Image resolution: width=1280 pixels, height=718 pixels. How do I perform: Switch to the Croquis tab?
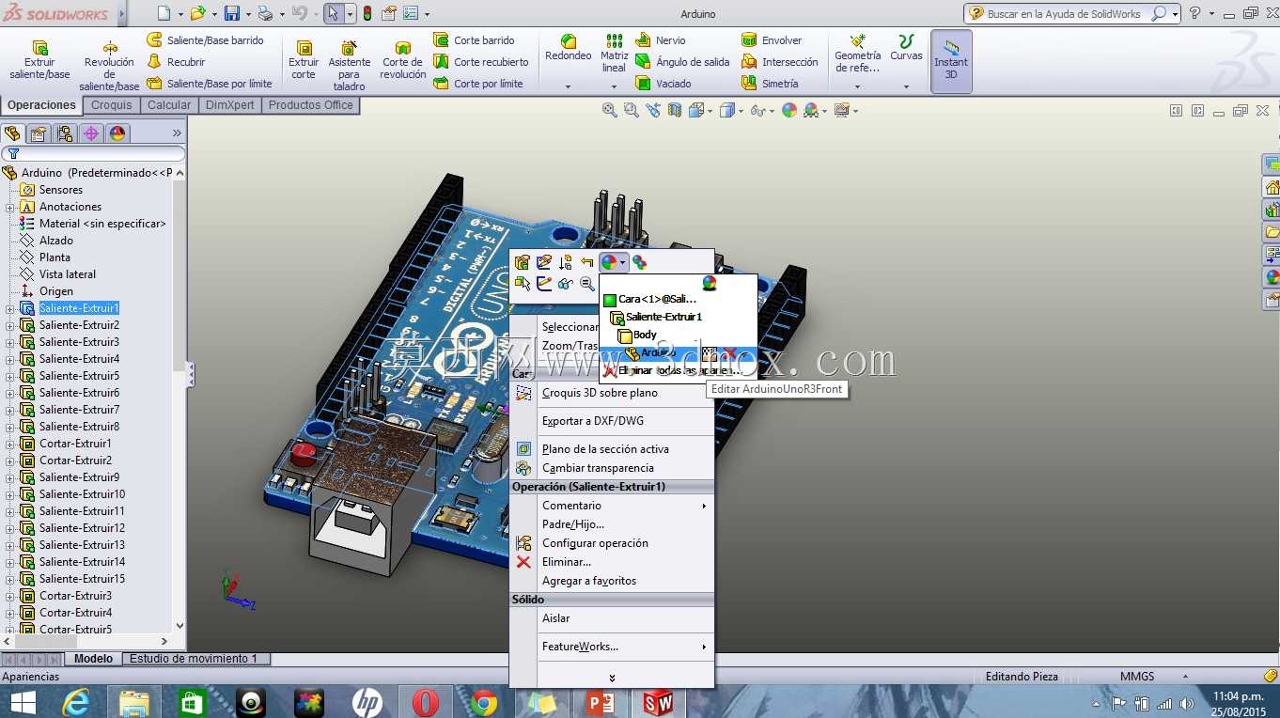(x=112, y=105)
